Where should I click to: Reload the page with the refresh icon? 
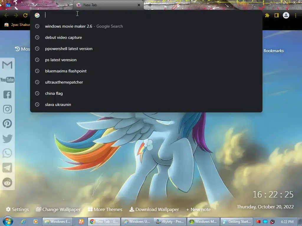25,15
